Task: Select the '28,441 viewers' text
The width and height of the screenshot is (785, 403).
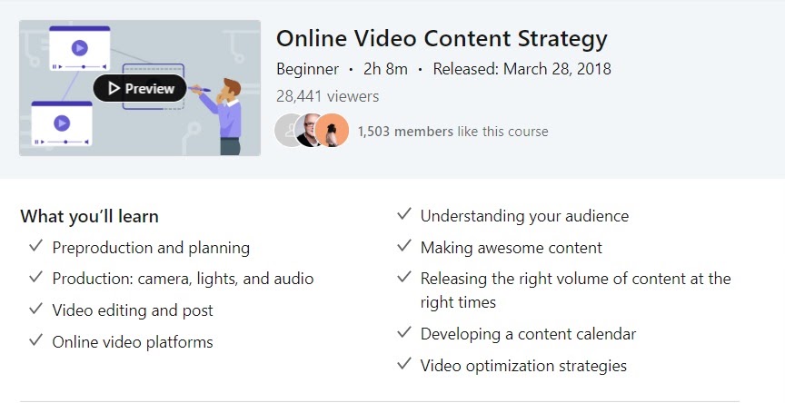Action: click(x=327, y=96)
